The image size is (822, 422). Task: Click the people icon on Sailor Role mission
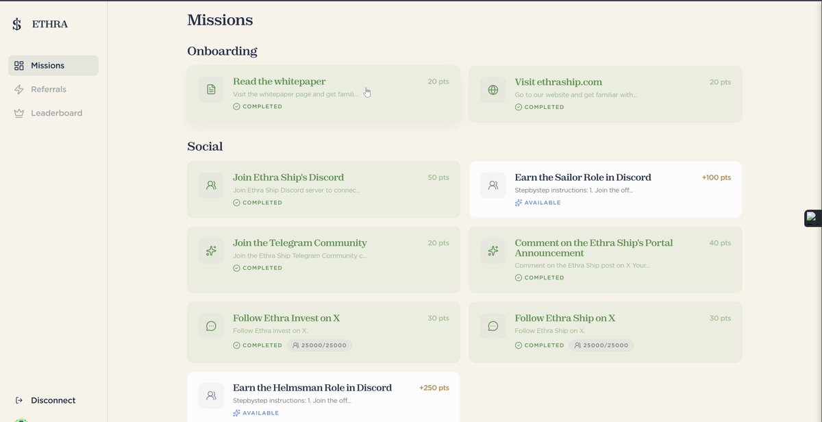pyautogui.click(x=493, y=185)
